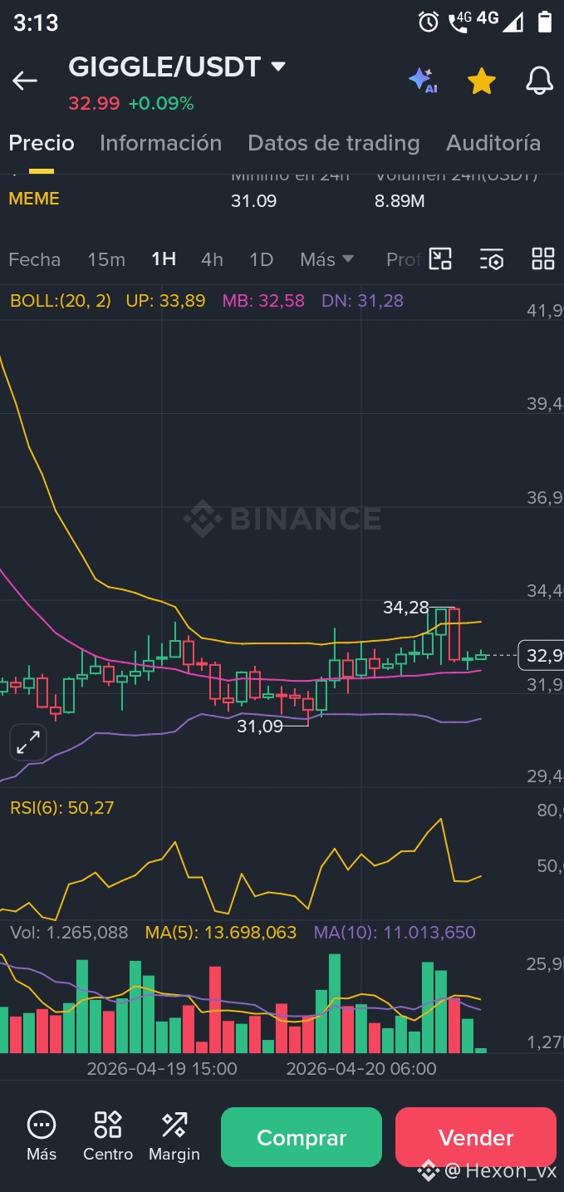The width and height of the screenshot is (564, 1192).
Task: Tap the MA(5) volume label
Action: tap(221, 933)
